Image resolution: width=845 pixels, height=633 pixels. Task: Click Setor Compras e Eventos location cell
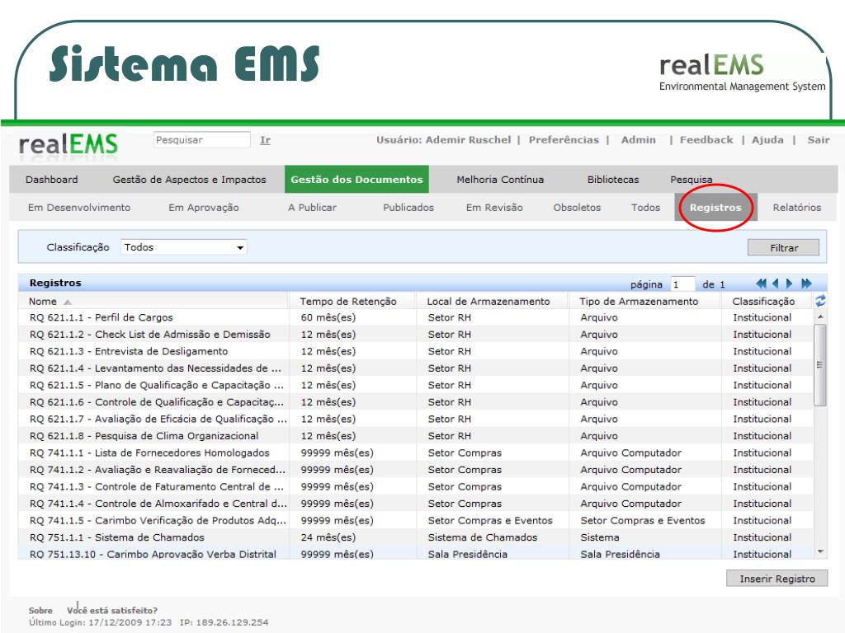pyautogui.click(x=490, y=521)
